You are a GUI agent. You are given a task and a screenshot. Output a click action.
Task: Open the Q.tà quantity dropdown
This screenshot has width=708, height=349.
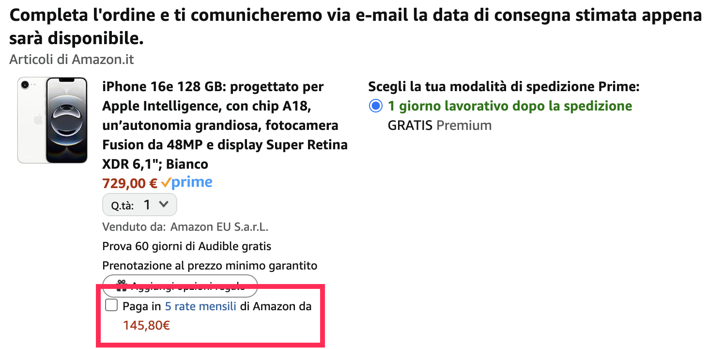point(139,205)
